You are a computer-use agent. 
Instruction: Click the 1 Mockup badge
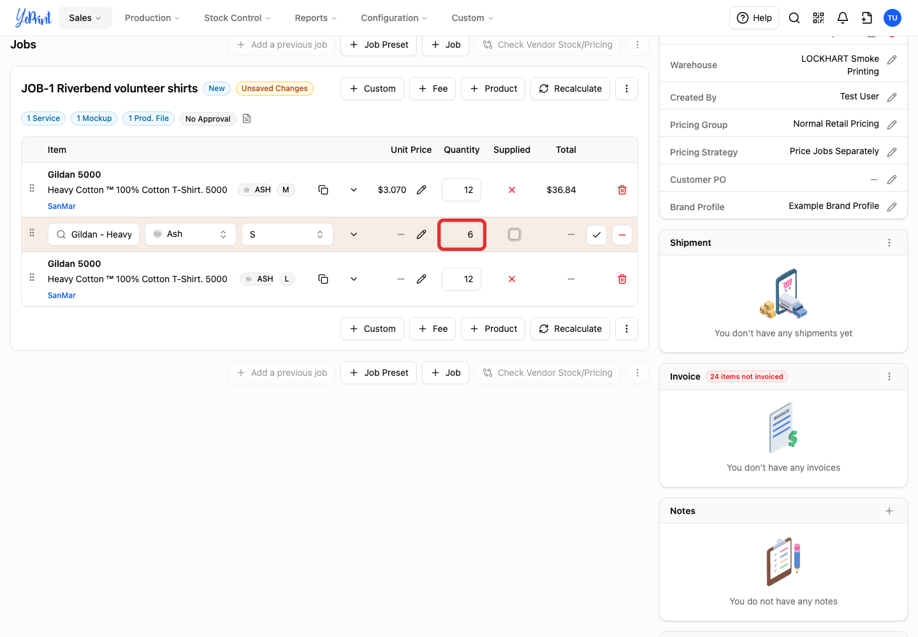(94, 118)
